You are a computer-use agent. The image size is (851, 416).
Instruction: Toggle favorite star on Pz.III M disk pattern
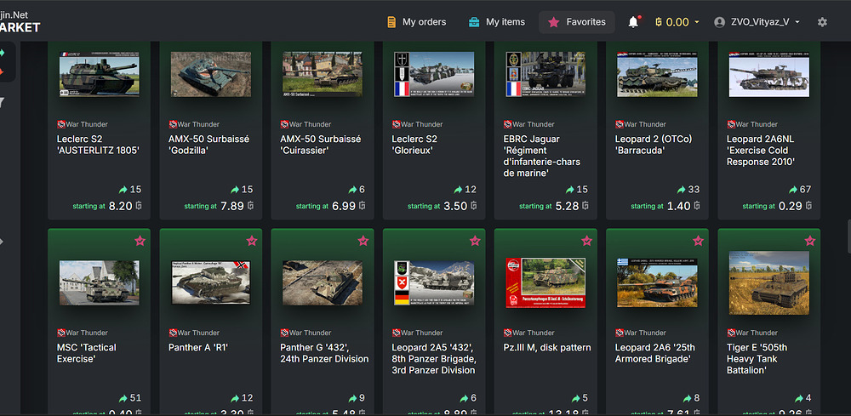tap(586, 241)
